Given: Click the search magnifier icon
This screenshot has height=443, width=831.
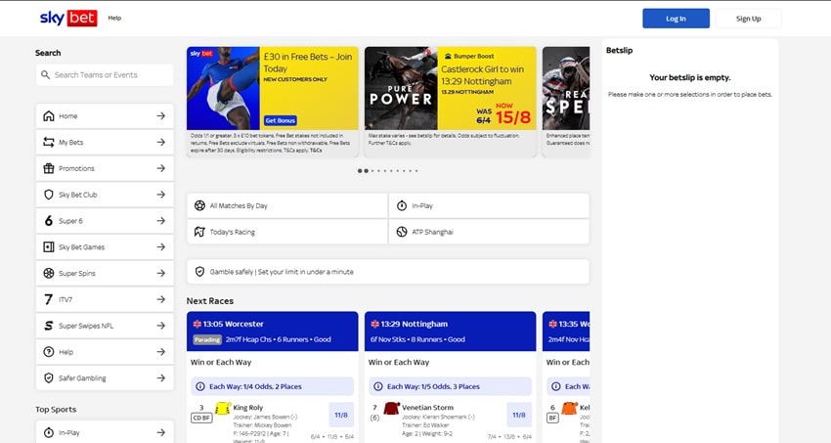Looking at the screenshot, I should click(46, 74).
